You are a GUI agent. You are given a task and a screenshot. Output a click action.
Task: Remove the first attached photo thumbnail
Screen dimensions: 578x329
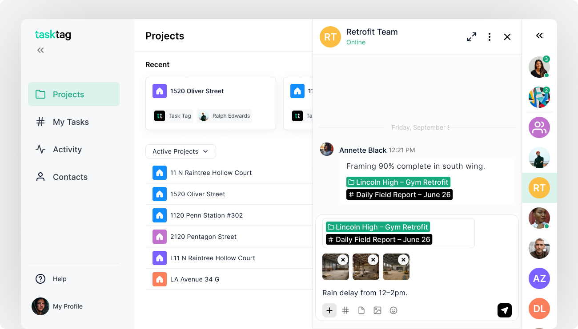click(x=343, y=260)
